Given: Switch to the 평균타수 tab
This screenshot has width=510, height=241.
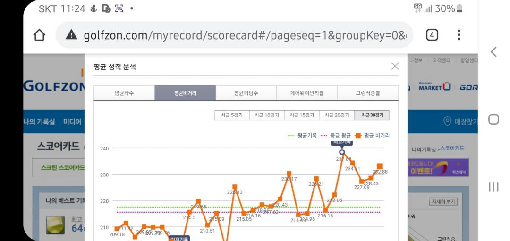Looking at the screenshot, I should coord(124,93).
